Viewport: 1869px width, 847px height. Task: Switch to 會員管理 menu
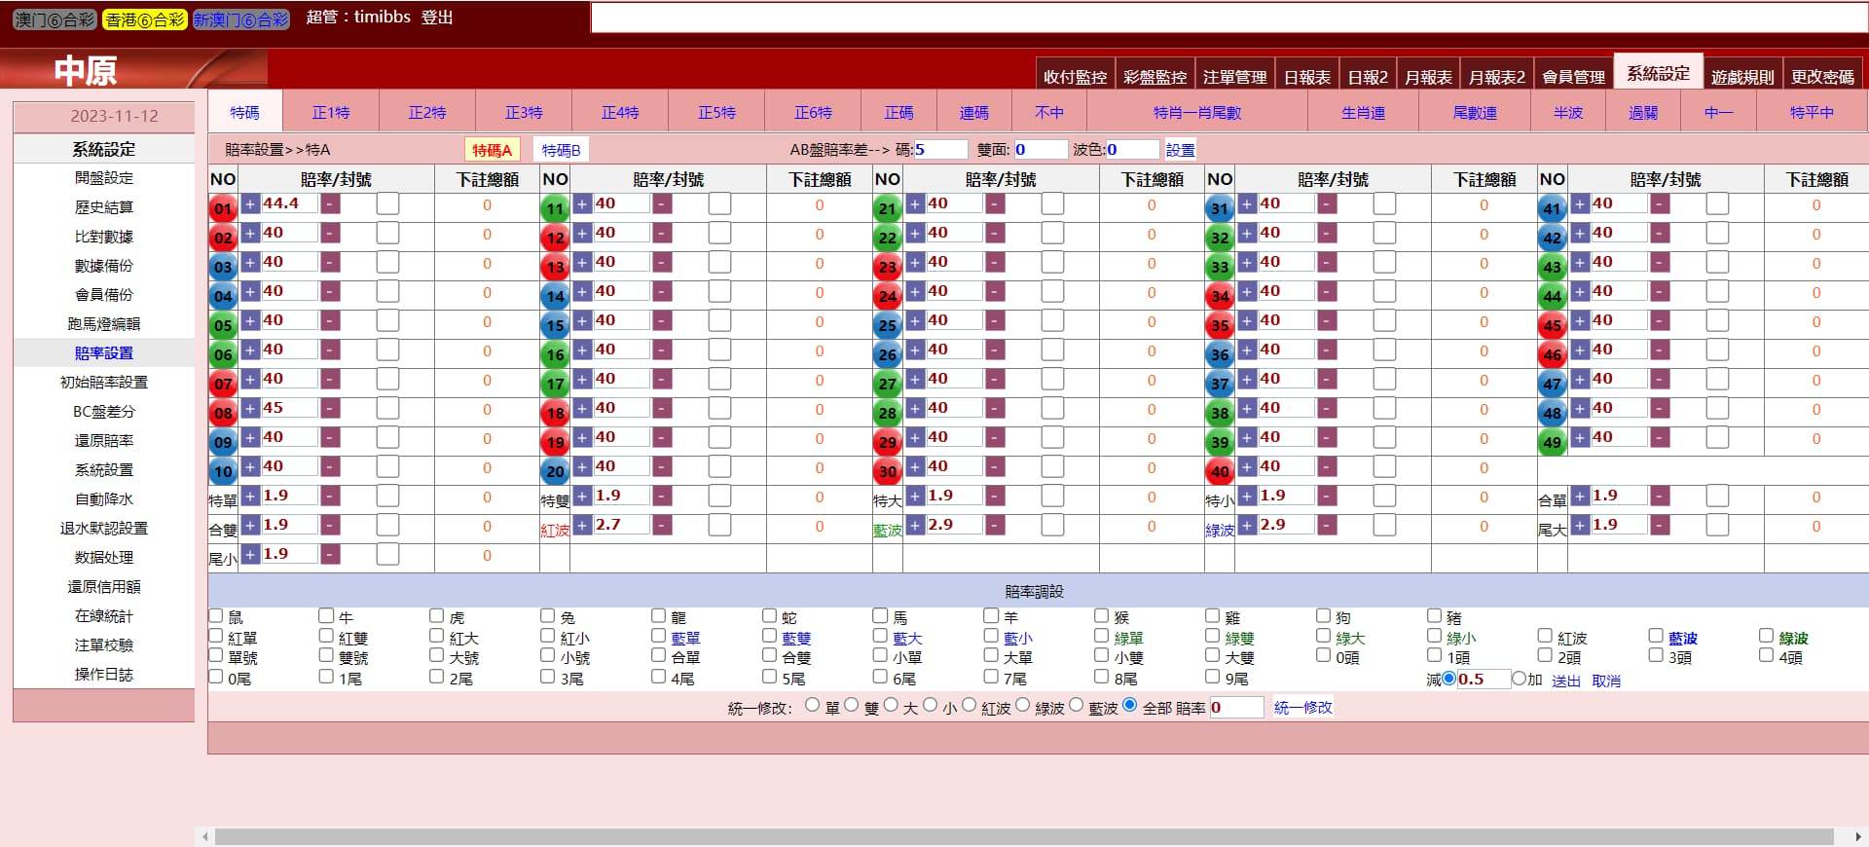[1573, 77]
